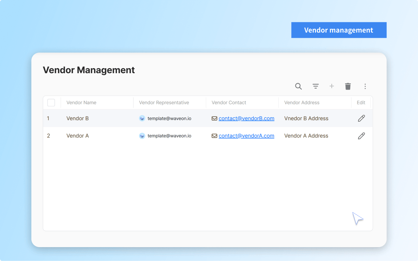Open the filter icon in toolbar
Viewport: 418px width, 261px height.
click(x=315, y=86)
